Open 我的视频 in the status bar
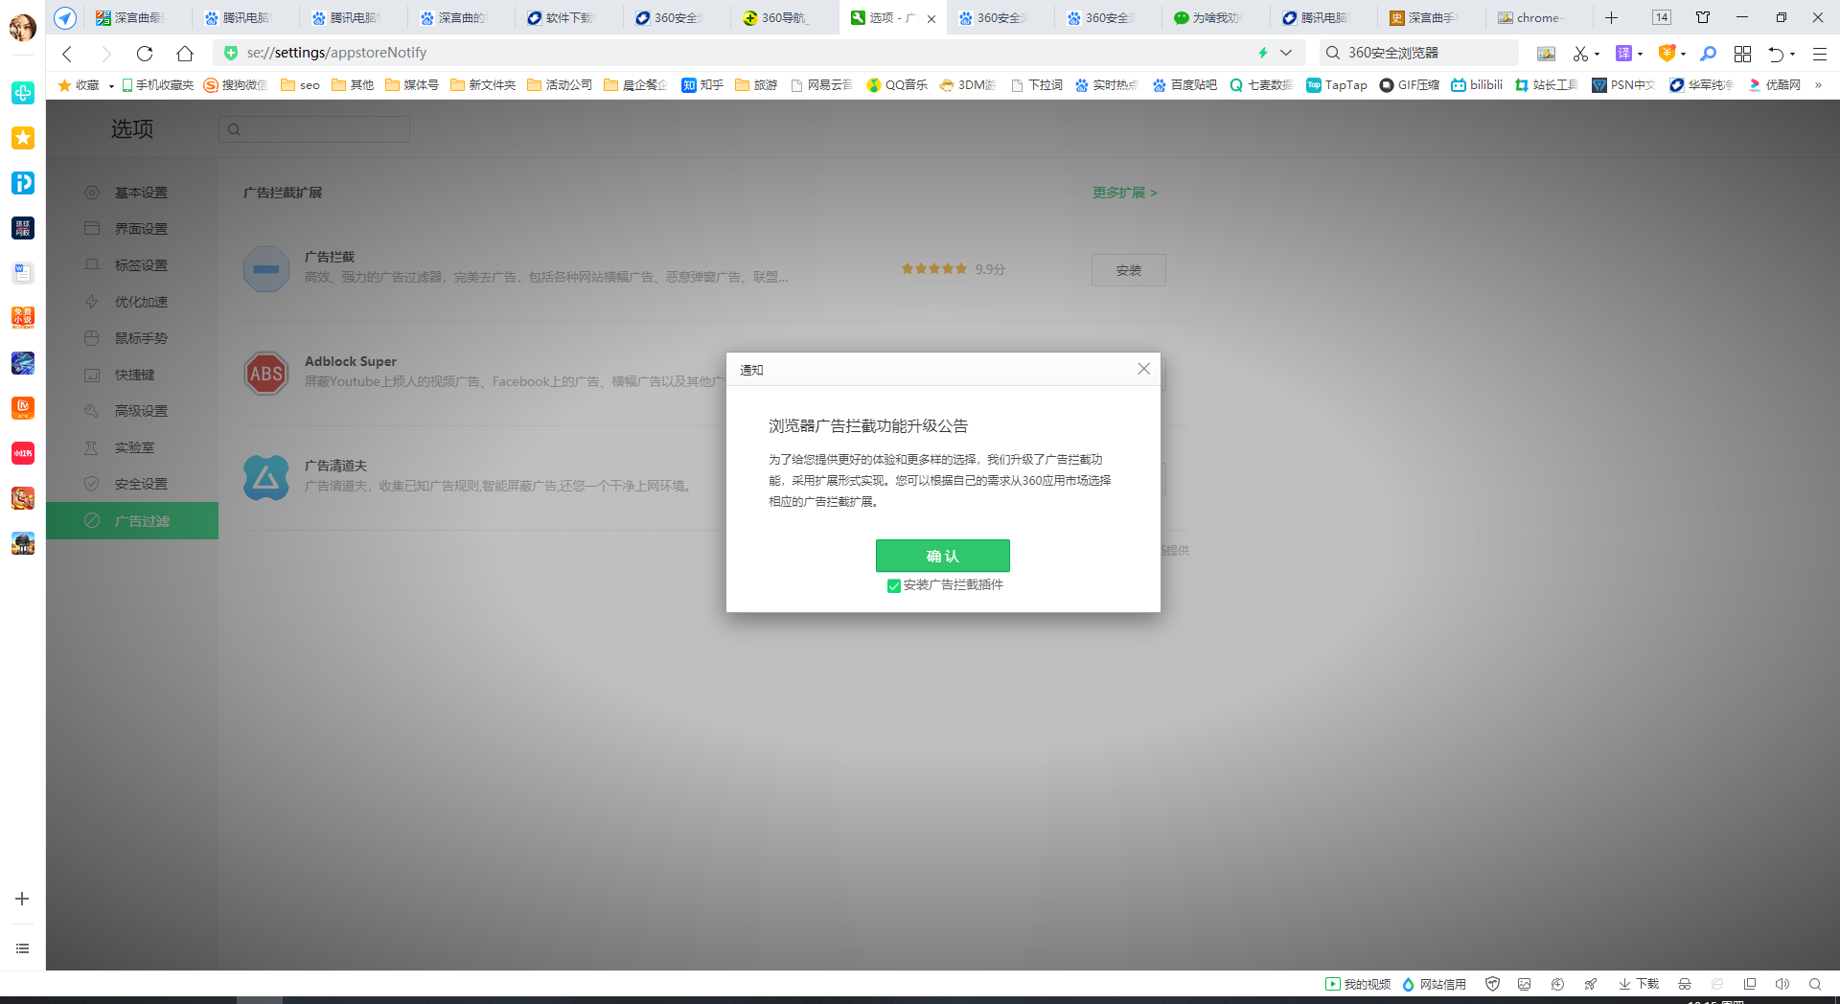 coord(1358,984)
